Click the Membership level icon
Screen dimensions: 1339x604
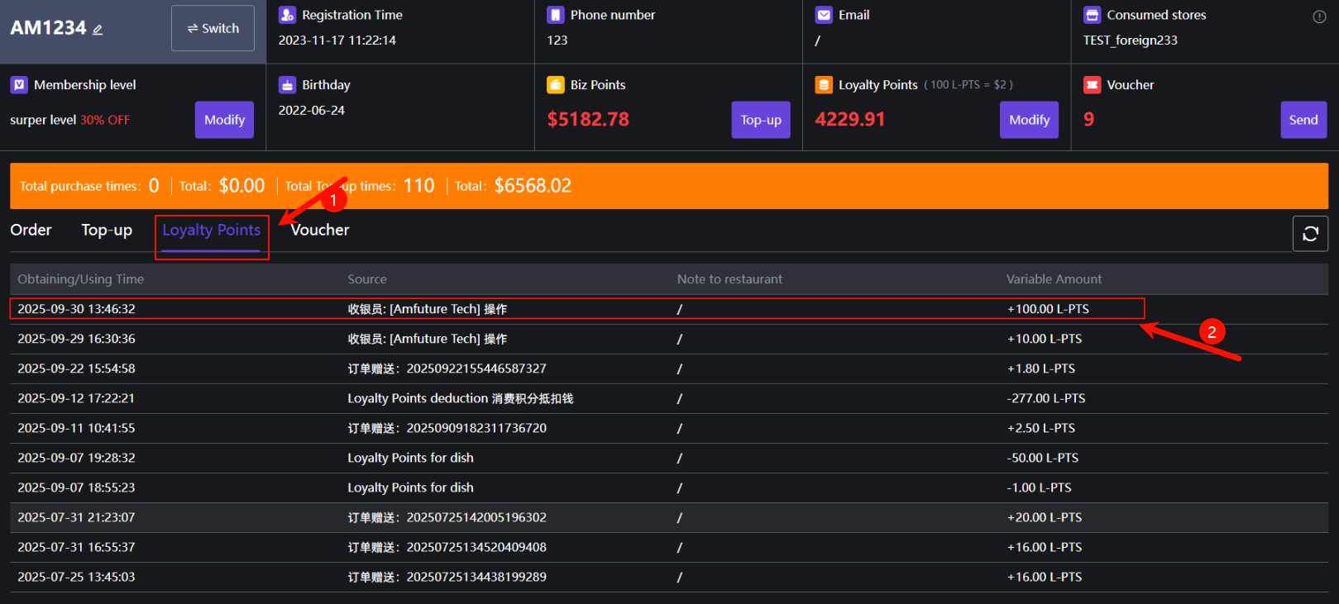point(19,85)
